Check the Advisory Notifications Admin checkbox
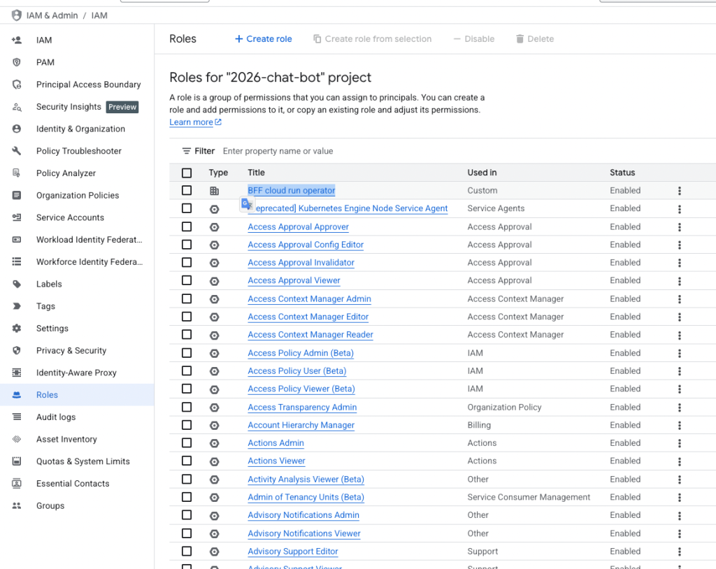 187,515
